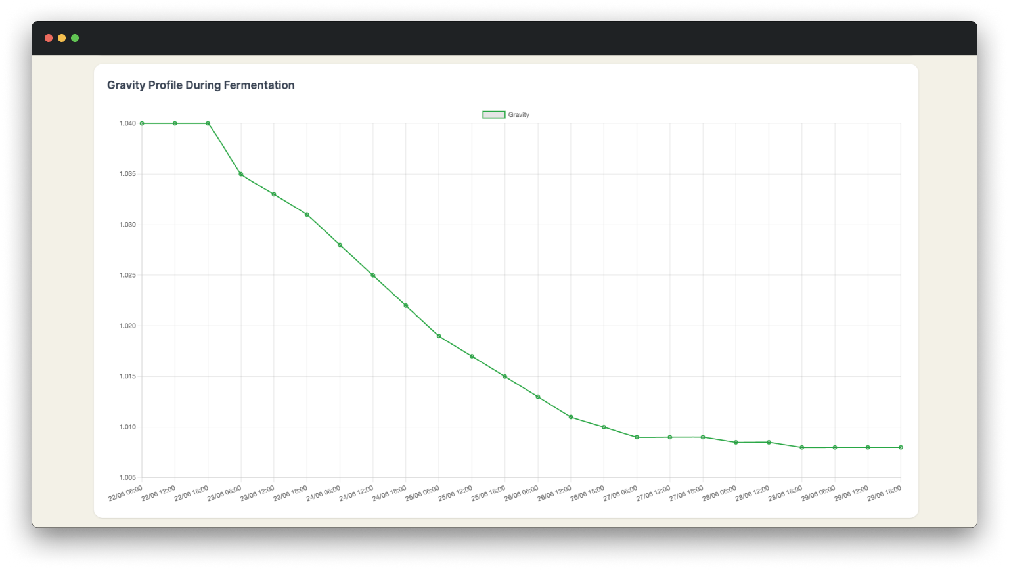
Task: Click the 1.025 y-axis label
Action: [127, 275]
